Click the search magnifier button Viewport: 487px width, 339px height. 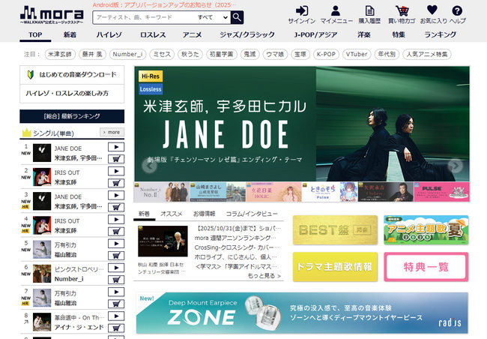[x=237, y=17]
